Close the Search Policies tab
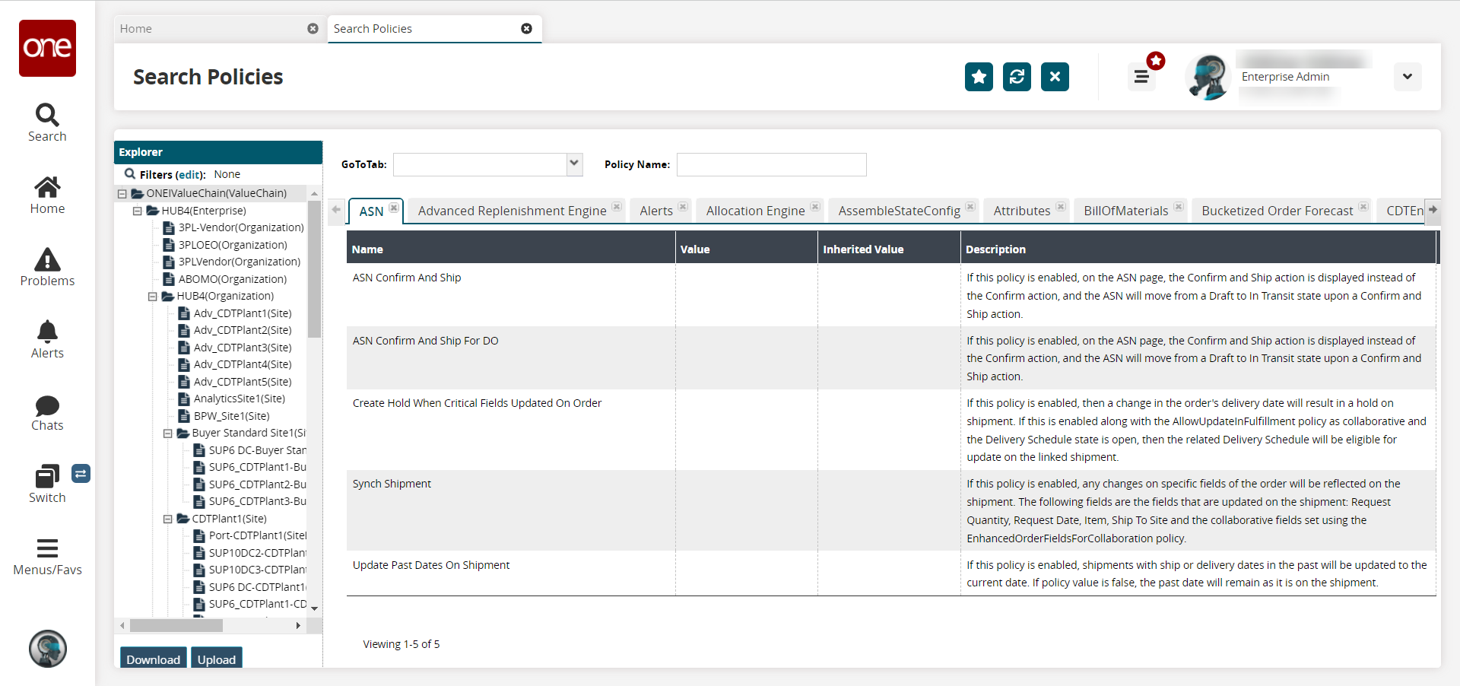Viewport: 1460px width, 686px height. pyautogui.click(x=526, y=29)
